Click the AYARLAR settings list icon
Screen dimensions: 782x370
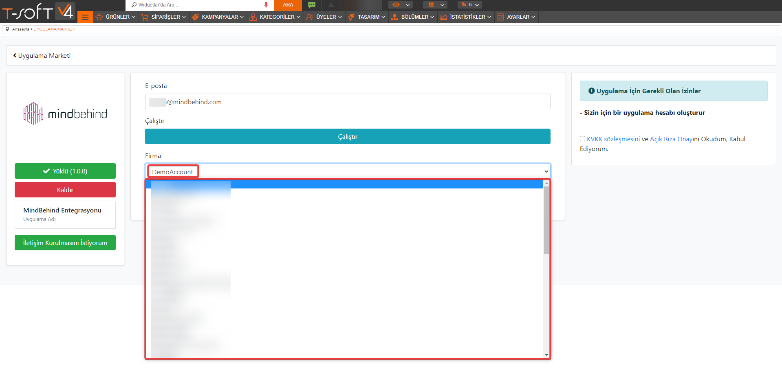(x=500, y=17)
